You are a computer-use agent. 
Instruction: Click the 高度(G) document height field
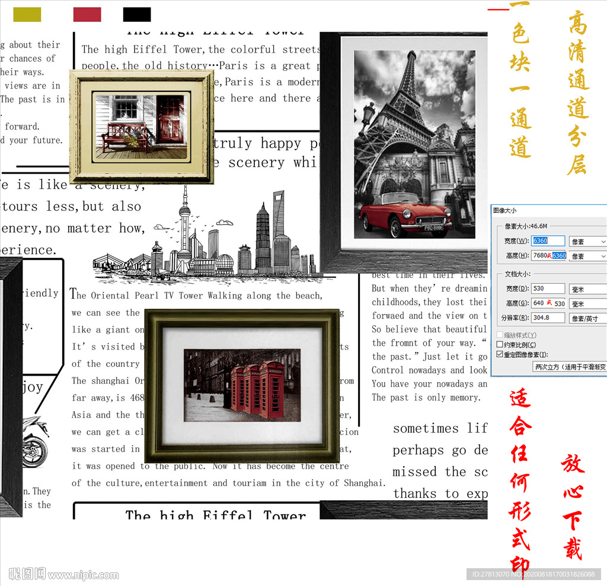click(548, 303)
